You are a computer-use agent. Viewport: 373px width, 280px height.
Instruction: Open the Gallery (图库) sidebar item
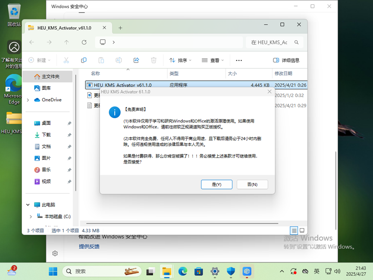(x=46, y=88)
